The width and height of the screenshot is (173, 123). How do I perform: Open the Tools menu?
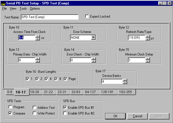click(23, 9)
